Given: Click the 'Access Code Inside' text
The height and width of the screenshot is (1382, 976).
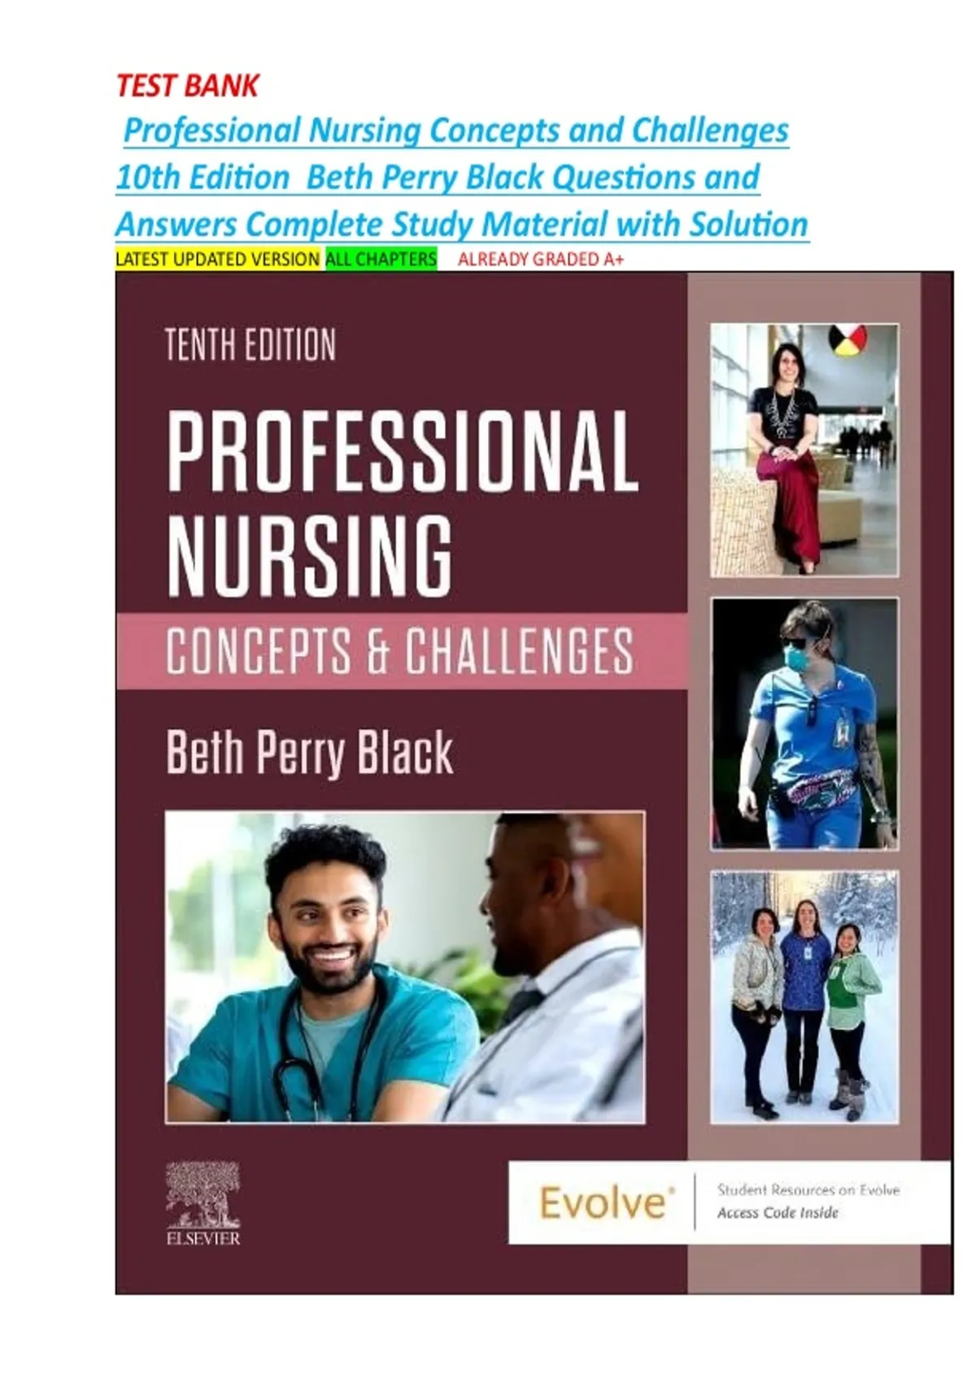Looking at the screenshot, I should pyautogui.click(x=778, y=1213).
